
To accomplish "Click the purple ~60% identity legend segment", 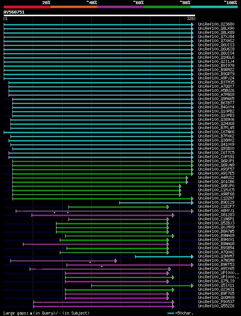I will [x=120, y=7].
